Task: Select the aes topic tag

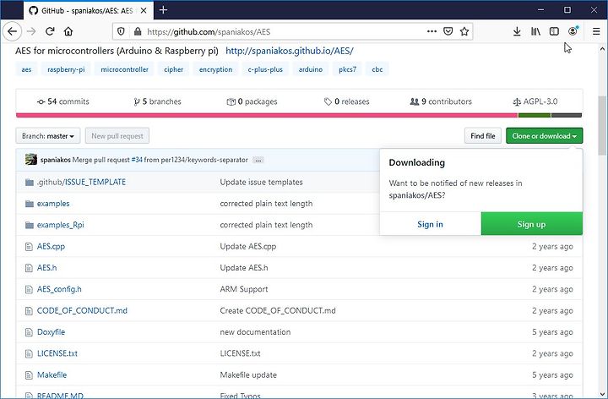Action: (26, 69)
